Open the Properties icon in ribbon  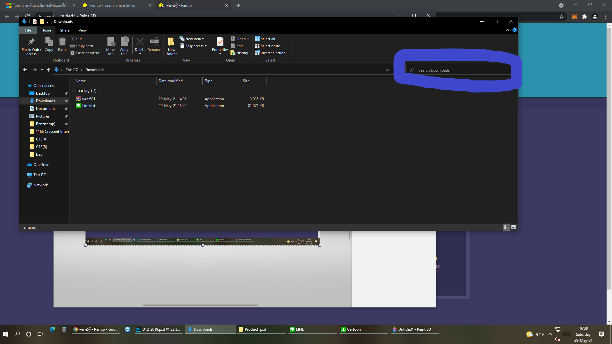pyautogui.click(x=220, y=42)
